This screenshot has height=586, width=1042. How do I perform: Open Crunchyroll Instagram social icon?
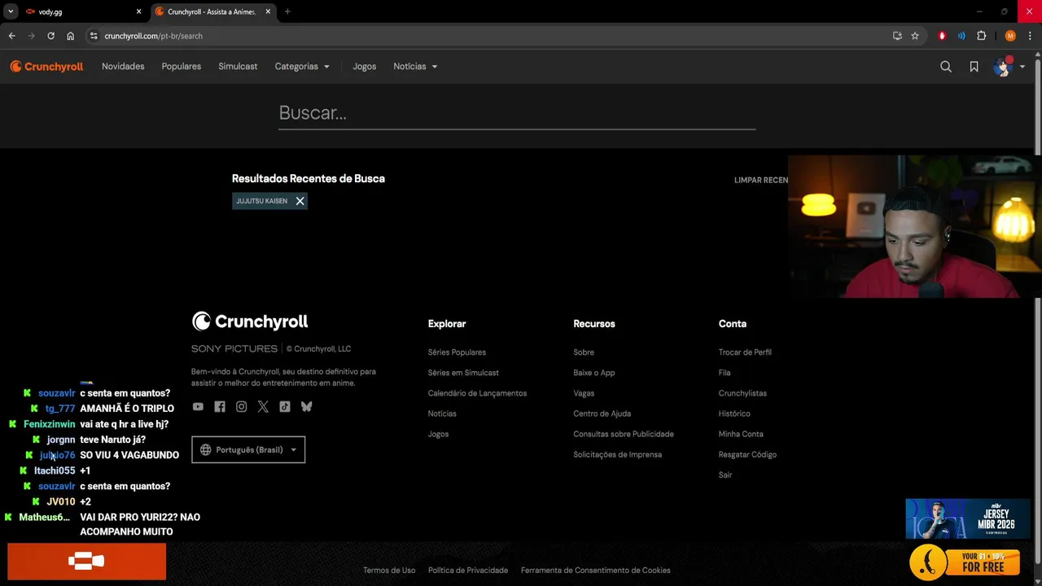[241, 407]
